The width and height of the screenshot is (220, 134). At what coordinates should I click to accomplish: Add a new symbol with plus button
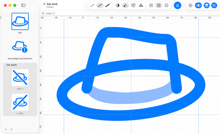click(6, 129)
